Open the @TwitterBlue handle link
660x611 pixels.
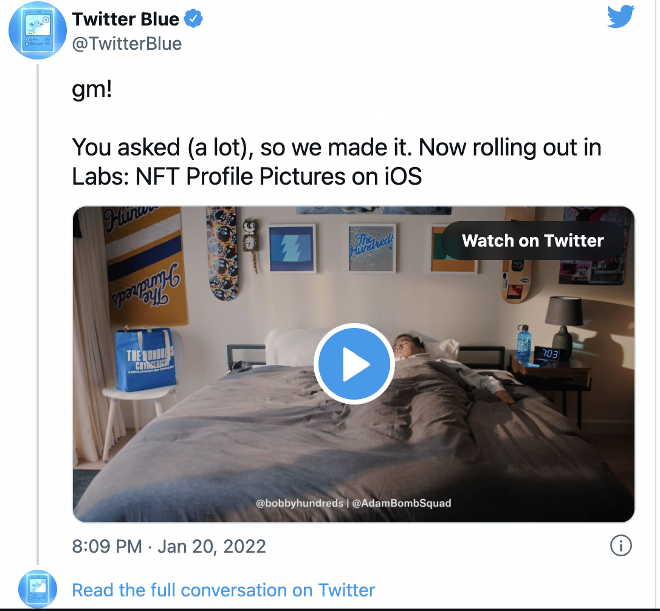click(127, 44)
